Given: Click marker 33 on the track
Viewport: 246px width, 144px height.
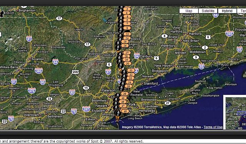Looking at the screenshot, I should tap(131, 78).
